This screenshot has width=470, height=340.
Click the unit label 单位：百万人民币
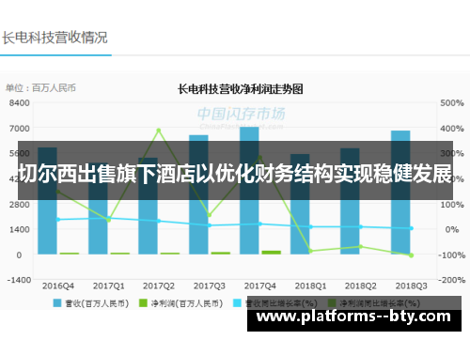click(40, 88)
